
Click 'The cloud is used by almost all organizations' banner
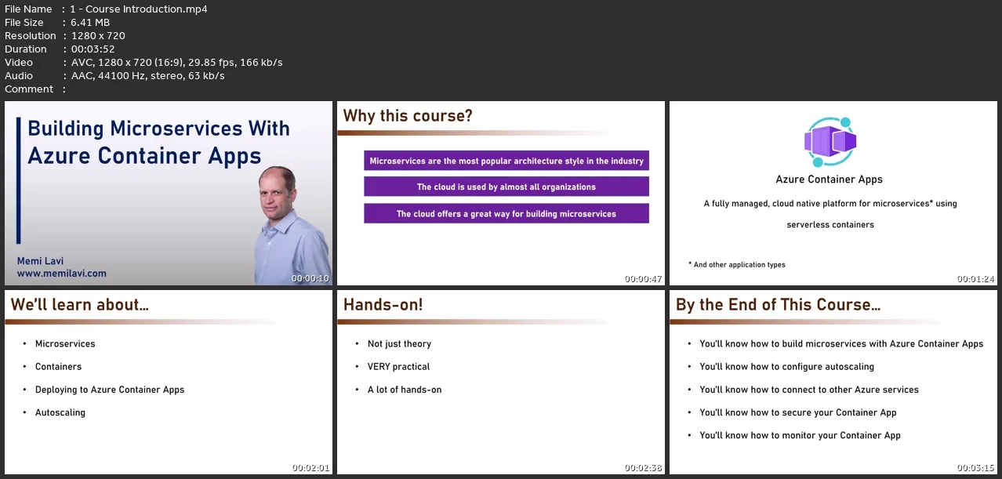click(506, 187)
